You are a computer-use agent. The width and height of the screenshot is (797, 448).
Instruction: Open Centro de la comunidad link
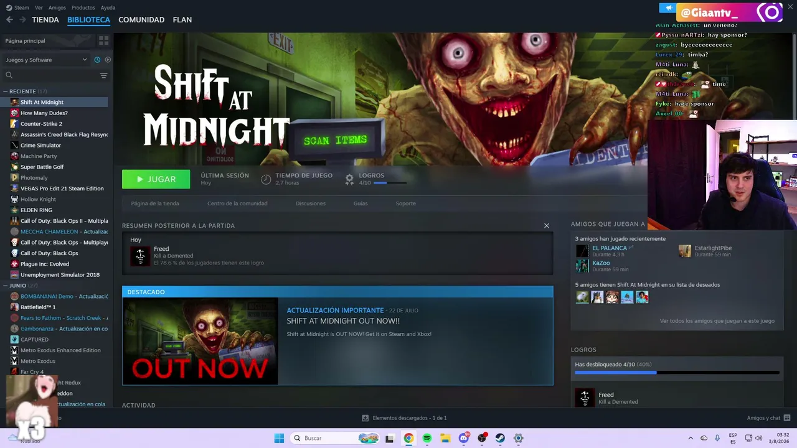[237, 203]
